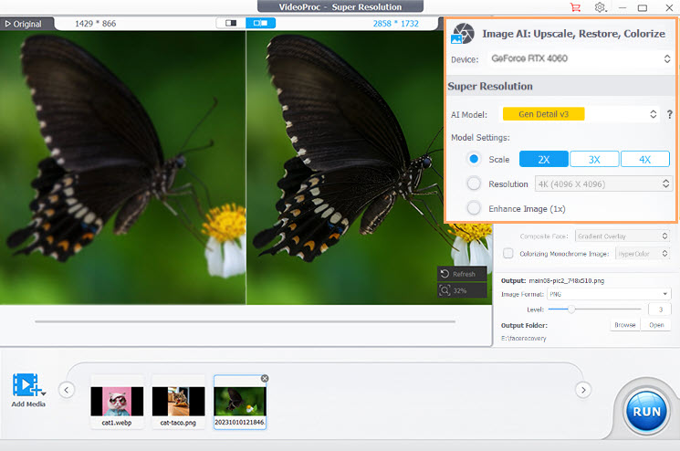Click the 32% zoom control

(462, 290)
